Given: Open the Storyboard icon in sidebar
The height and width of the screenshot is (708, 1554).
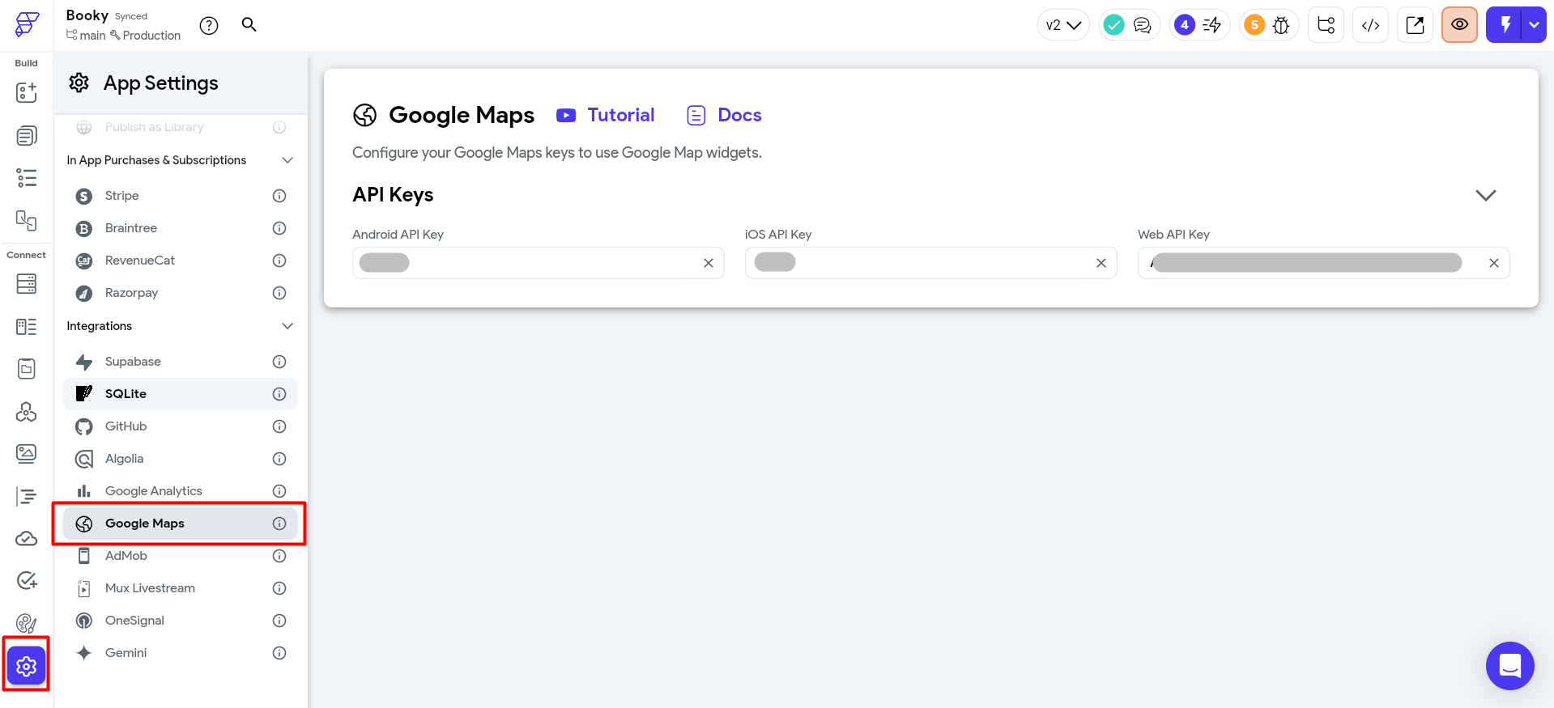Looking at the screenshot, I should (27, 220).
